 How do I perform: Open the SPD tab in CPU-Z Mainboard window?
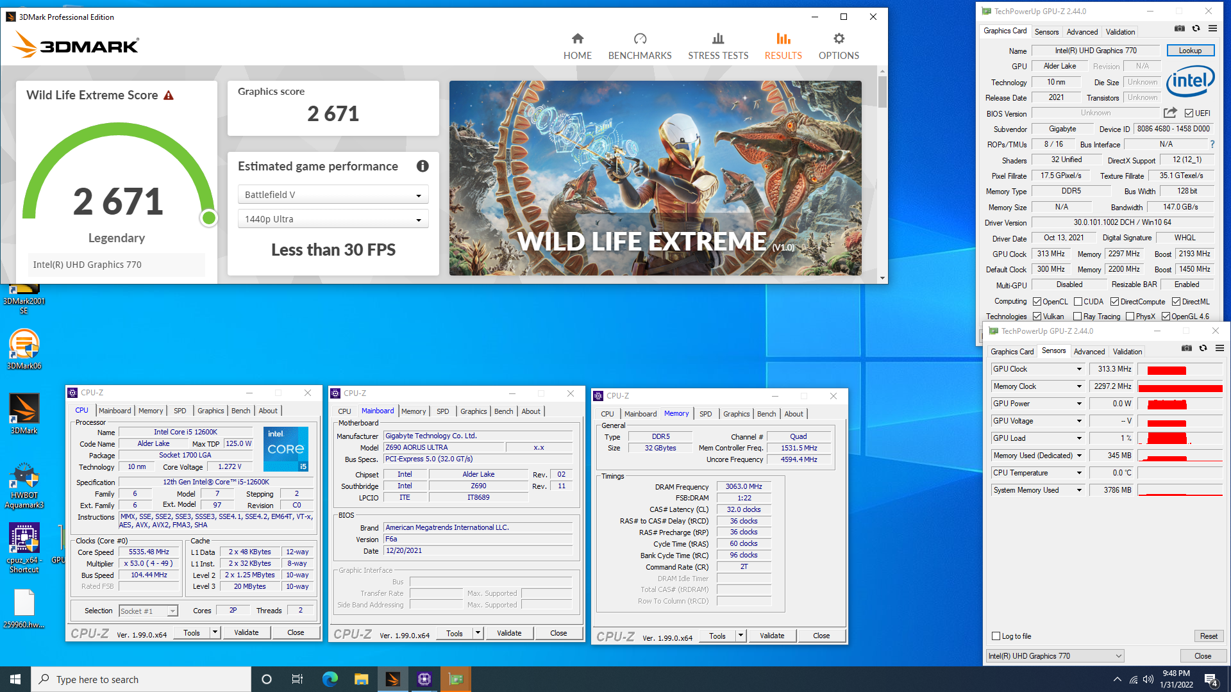[x=442, y=411]
